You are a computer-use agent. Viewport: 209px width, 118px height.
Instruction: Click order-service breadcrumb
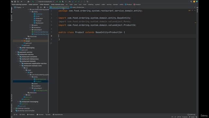click(33, 4)
